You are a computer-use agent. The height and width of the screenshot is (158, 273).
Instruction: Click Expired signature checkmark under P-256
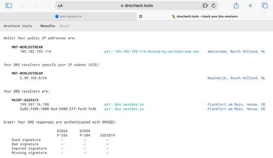tap(62, 149)
